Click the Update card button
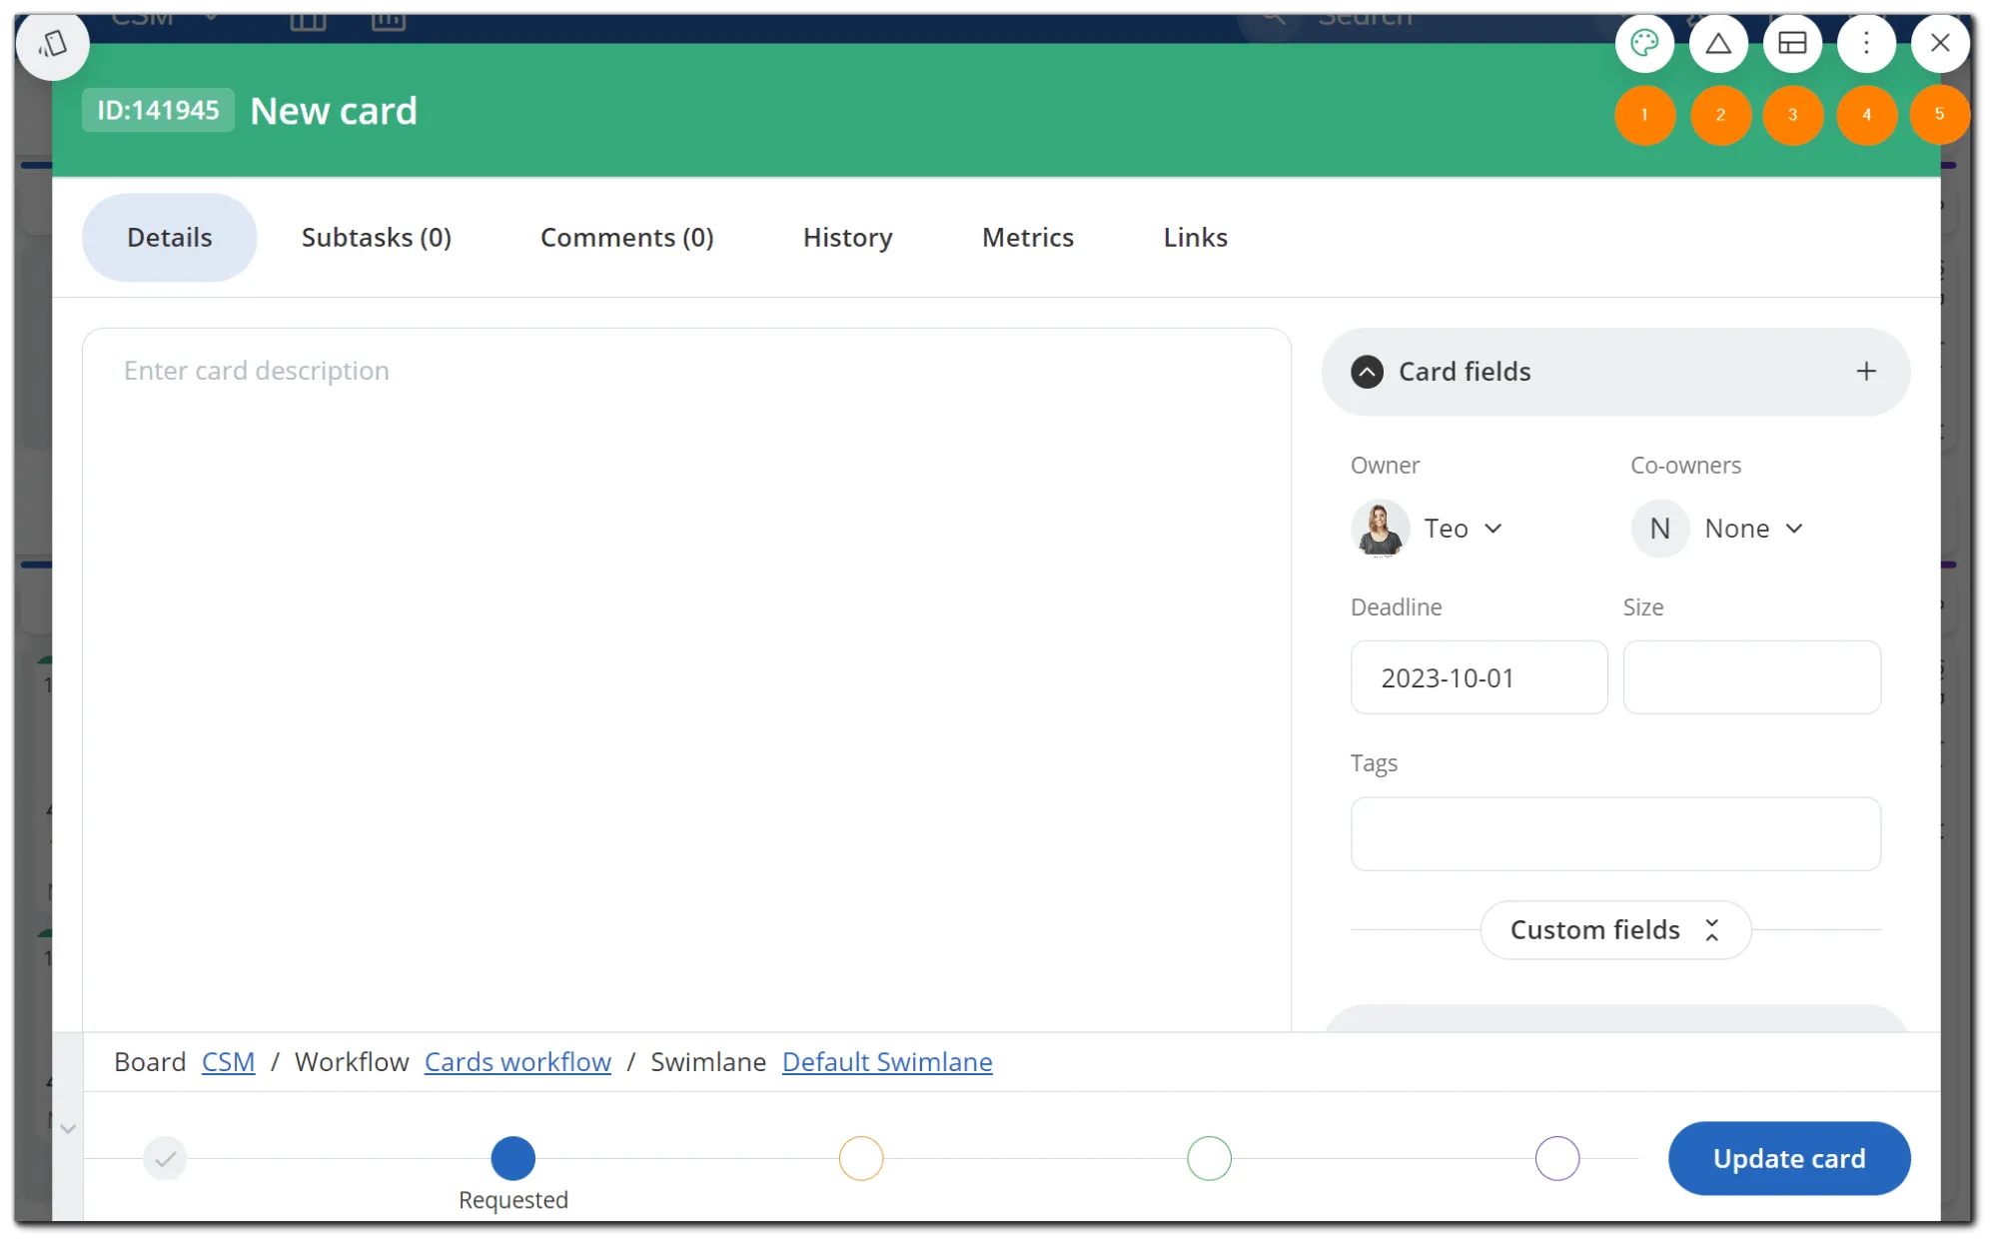This screenshot has height=1248, width=1997. (1789, 1158)
